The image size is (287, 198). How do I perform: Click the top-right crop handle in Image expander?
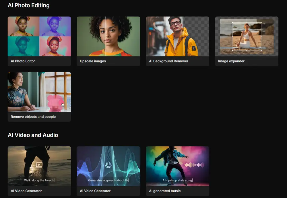click(261, 23)
